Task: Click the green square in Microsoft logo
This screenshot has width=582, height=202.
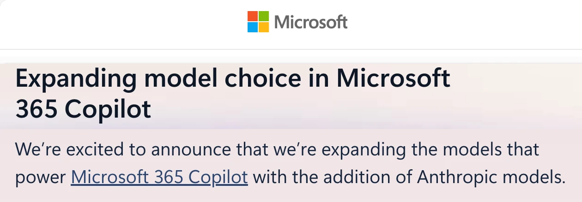Action: click(x=263, y=16)
